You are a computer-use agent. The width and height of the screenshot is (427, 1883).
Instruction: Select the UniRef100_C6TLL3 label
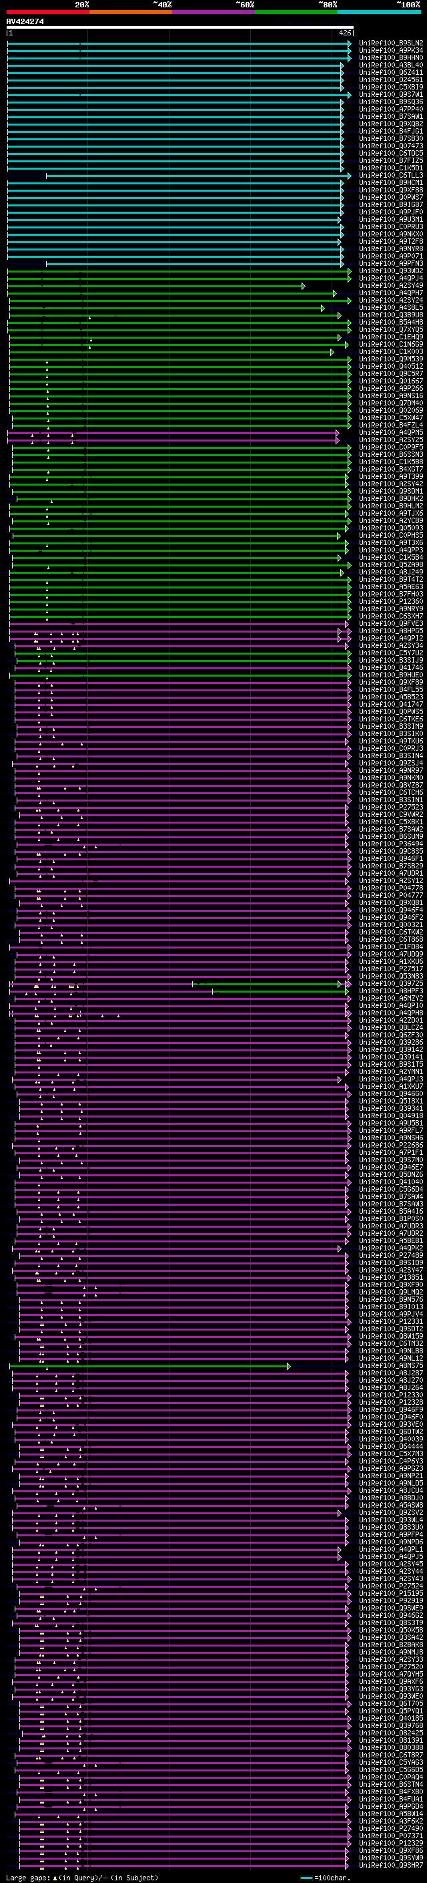(x=391, y=176)
